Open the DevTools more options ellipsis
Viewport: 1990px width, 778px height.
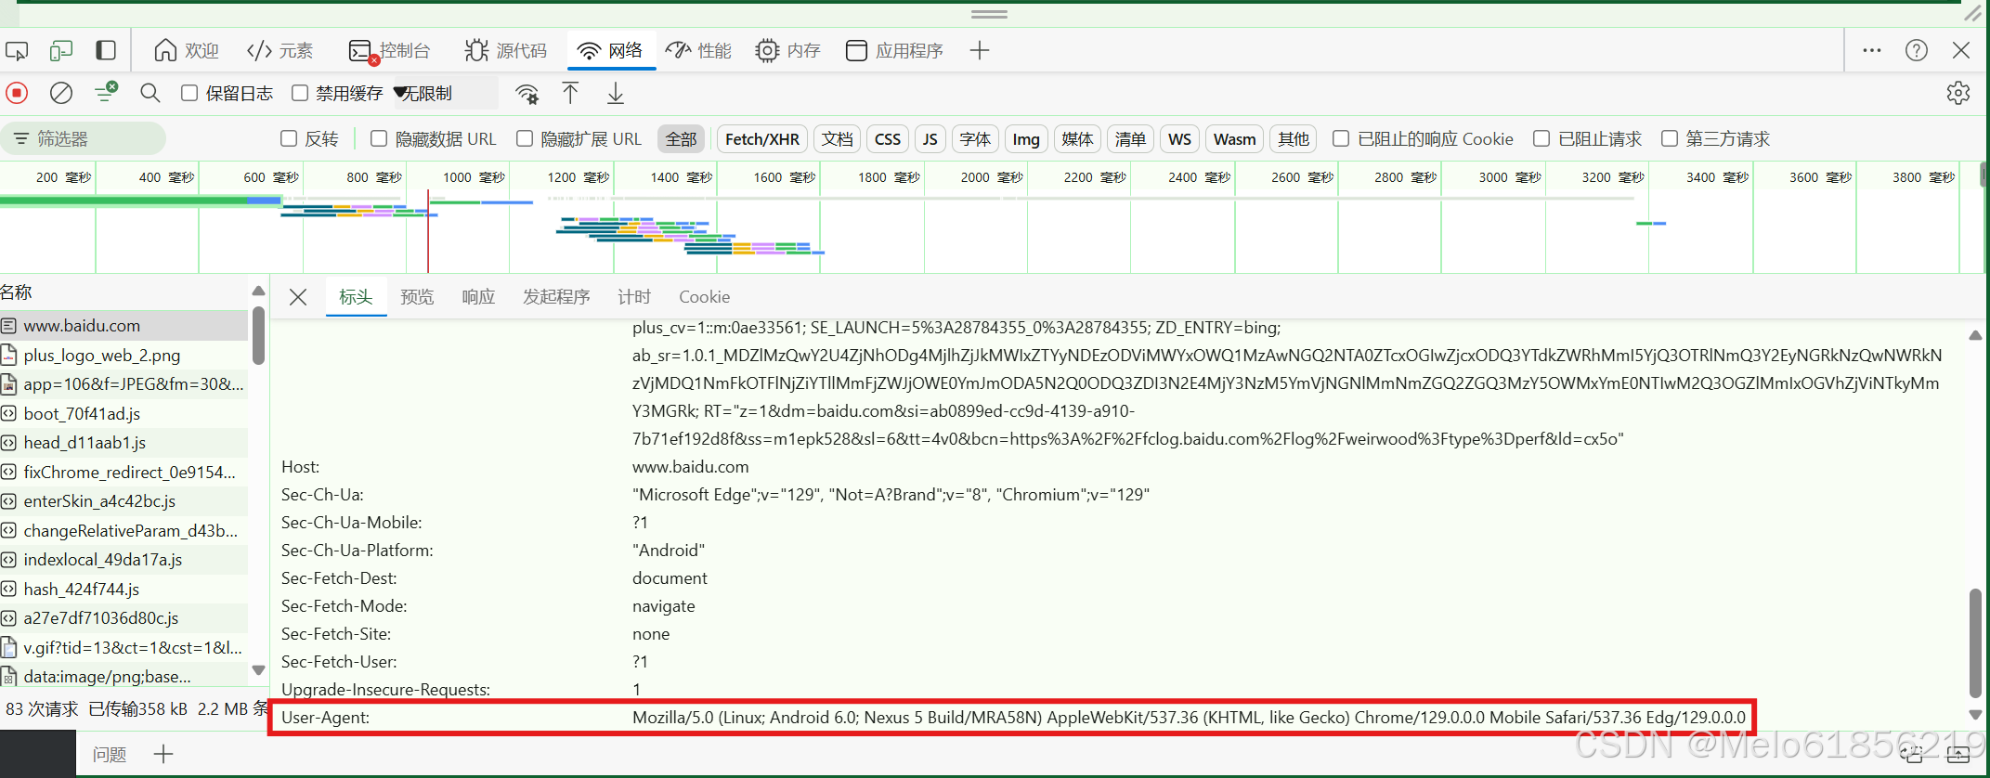click(1872, 50)
